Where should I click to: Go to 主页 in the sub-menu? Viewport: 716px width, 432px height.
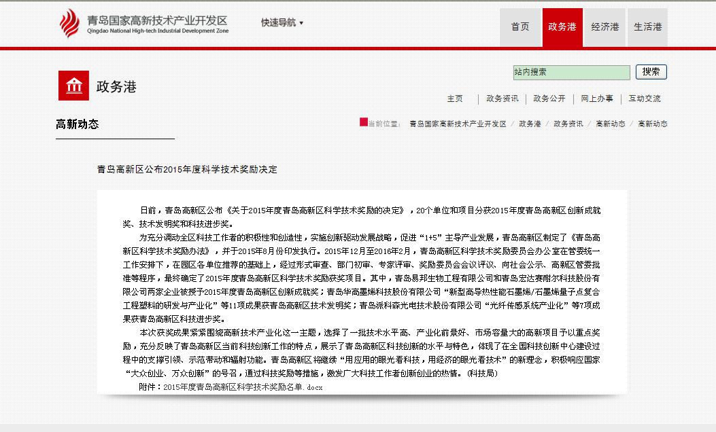tap(455, 98)
